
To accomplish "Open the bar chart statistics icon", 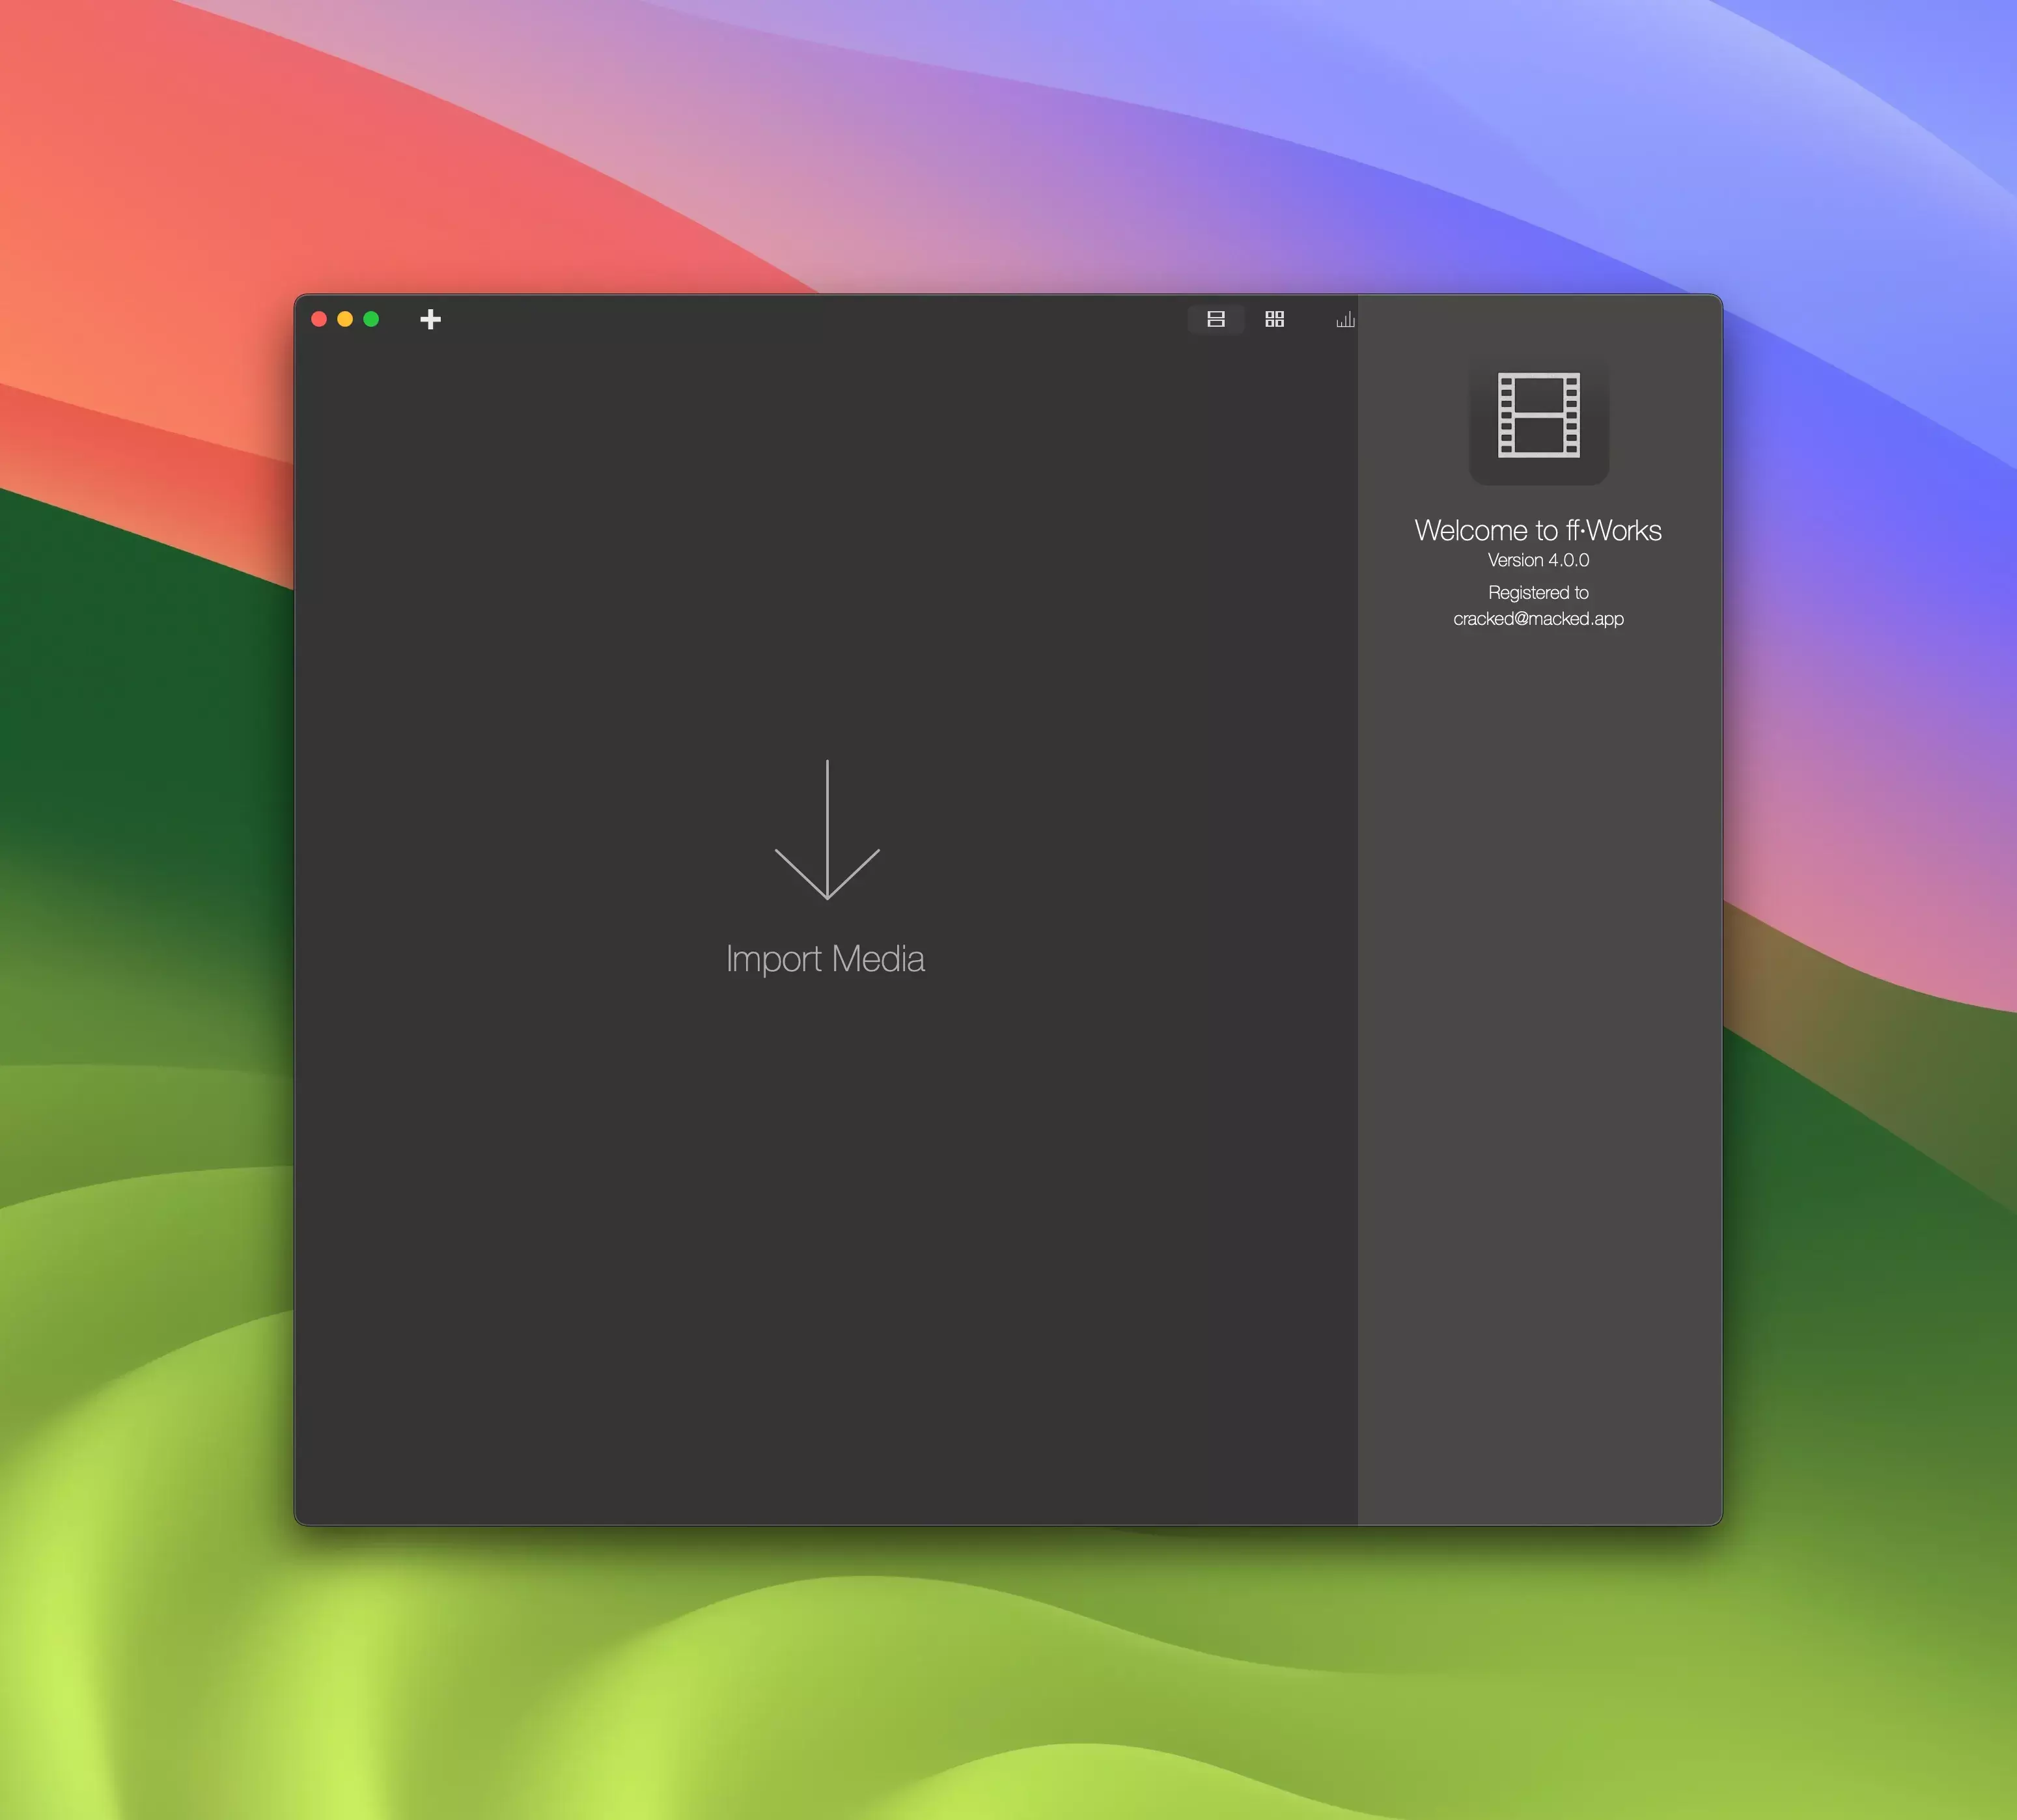I will (x=1345, y=319).
